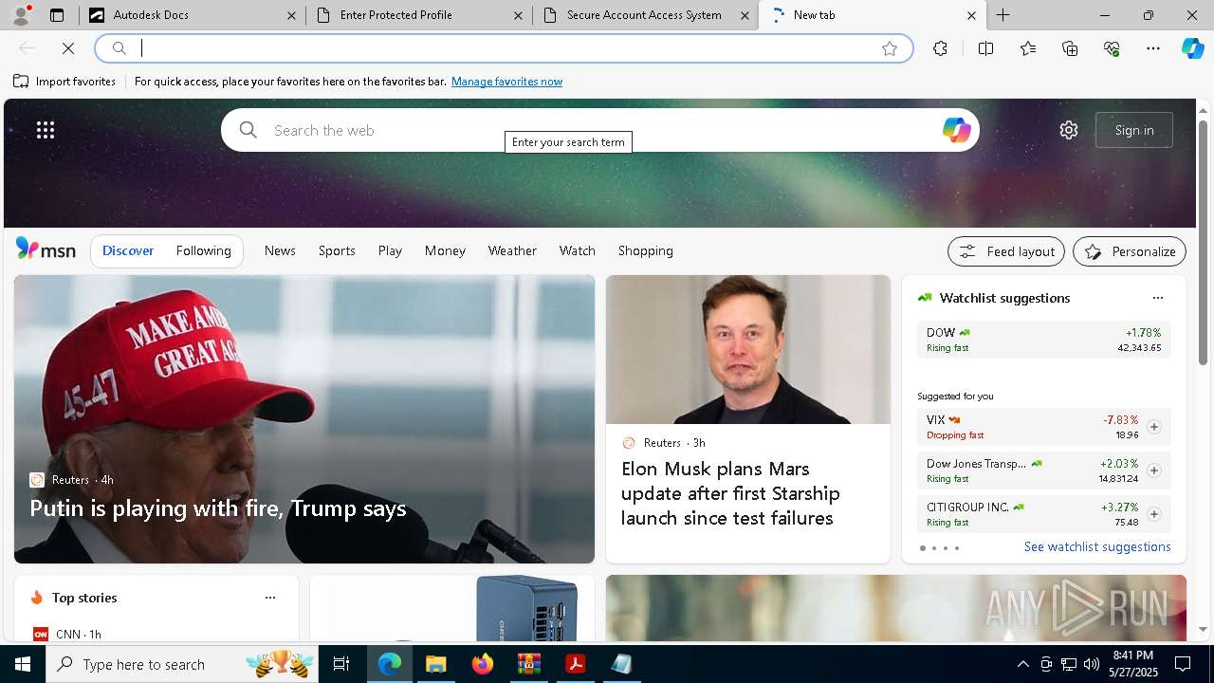Open the Sports section
Image resolution: width=1214 pixels, height=683 pixels.
click(x=337, y=250)
